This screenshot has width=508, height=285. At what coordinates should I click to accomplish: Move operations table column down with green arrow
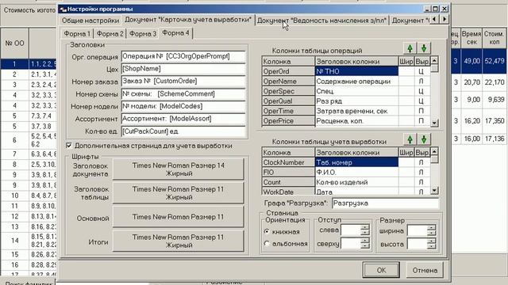click(424, 48)
